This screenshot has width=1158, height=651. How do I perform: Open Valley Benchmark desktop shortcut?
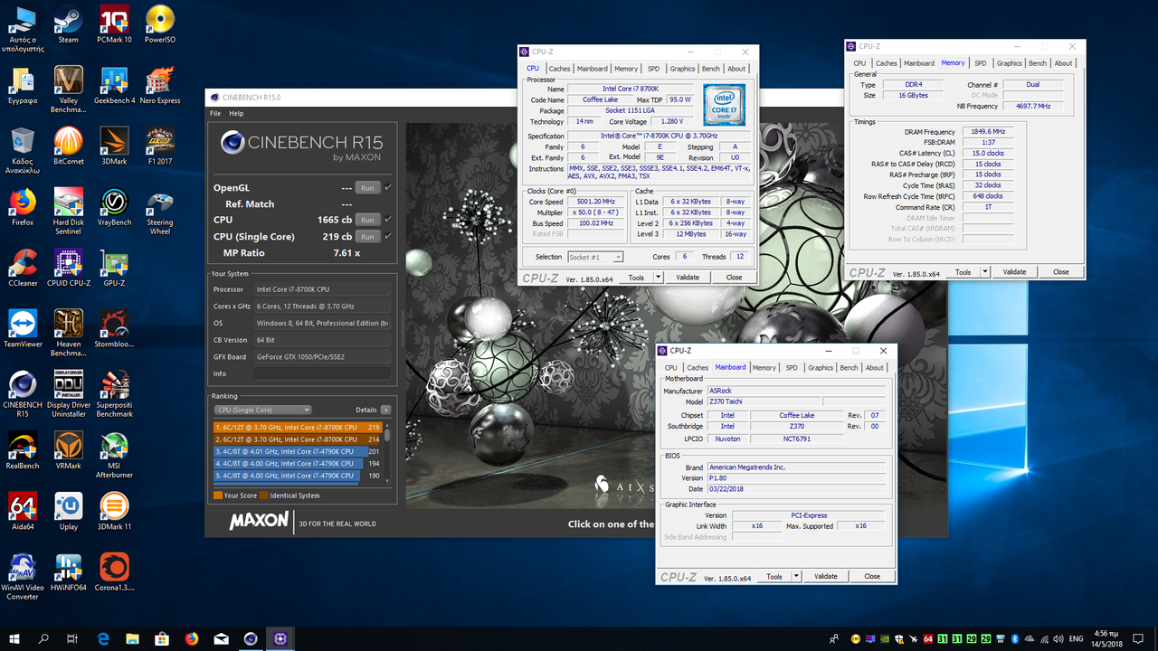(68, 89)
